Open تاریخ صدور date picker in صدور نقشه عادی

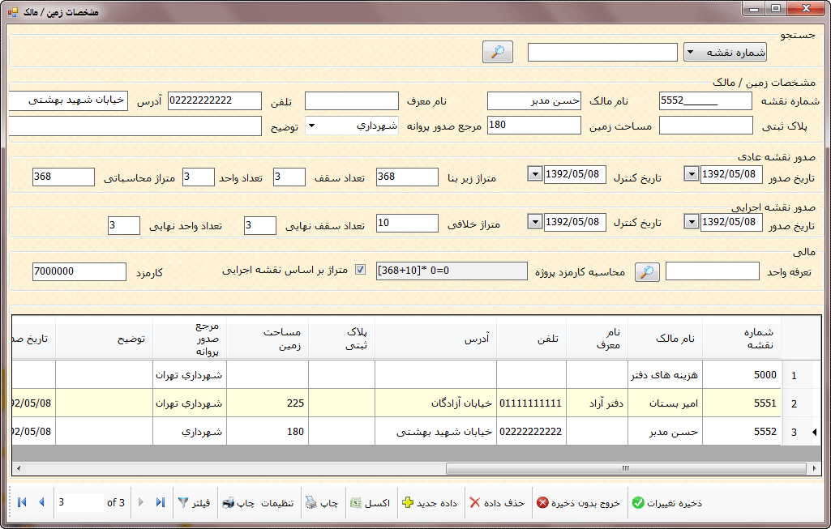coord(691,174)
